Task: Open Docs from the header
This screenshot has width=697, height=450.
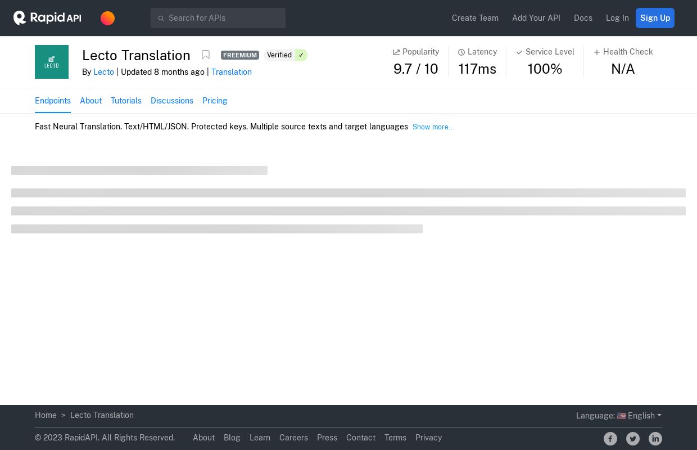Action: point(583,18)
